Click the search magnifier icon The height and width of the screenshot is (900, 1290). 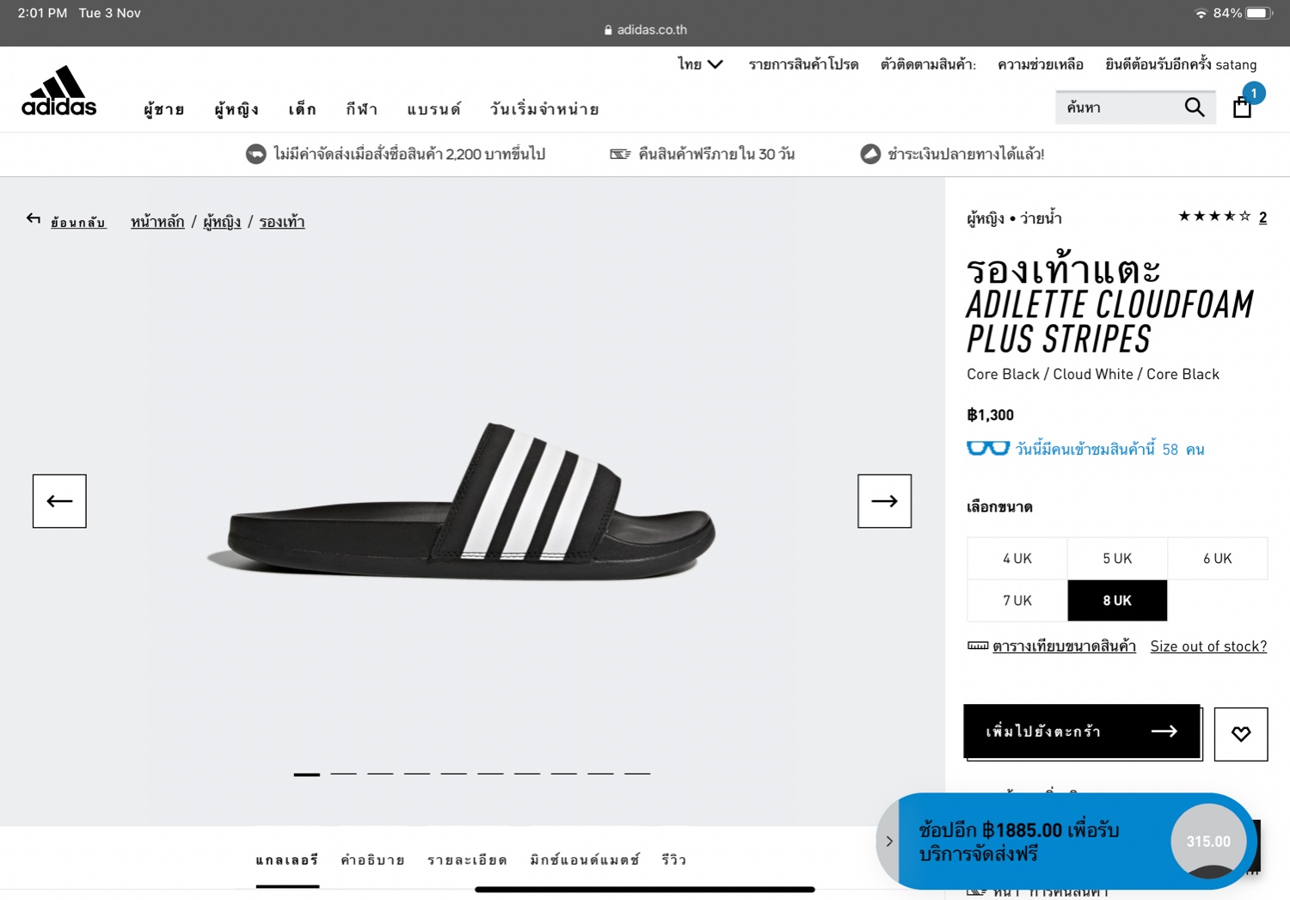(x=1194, y=107)
